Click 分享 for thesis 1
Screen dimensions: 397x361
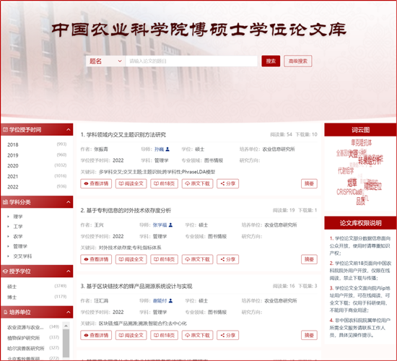(228, 183)
